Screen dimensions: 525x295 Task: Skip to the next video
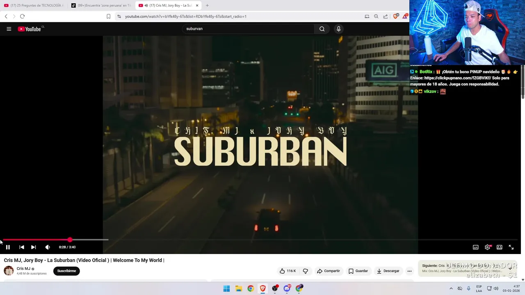pos(34,247)
